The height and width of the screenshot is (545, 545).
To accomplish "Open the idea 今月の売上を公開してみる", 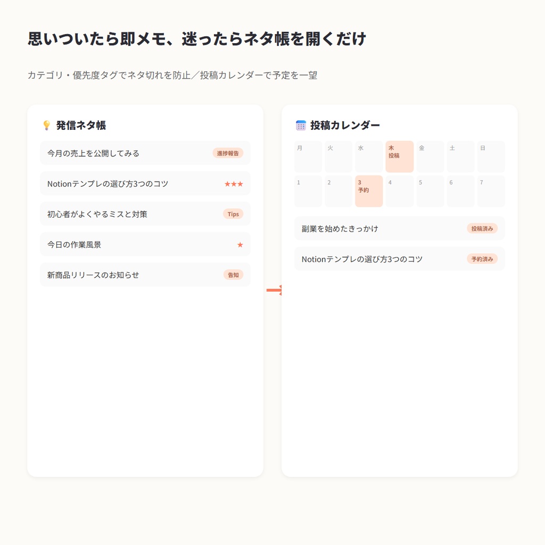I will click(145, 153).
